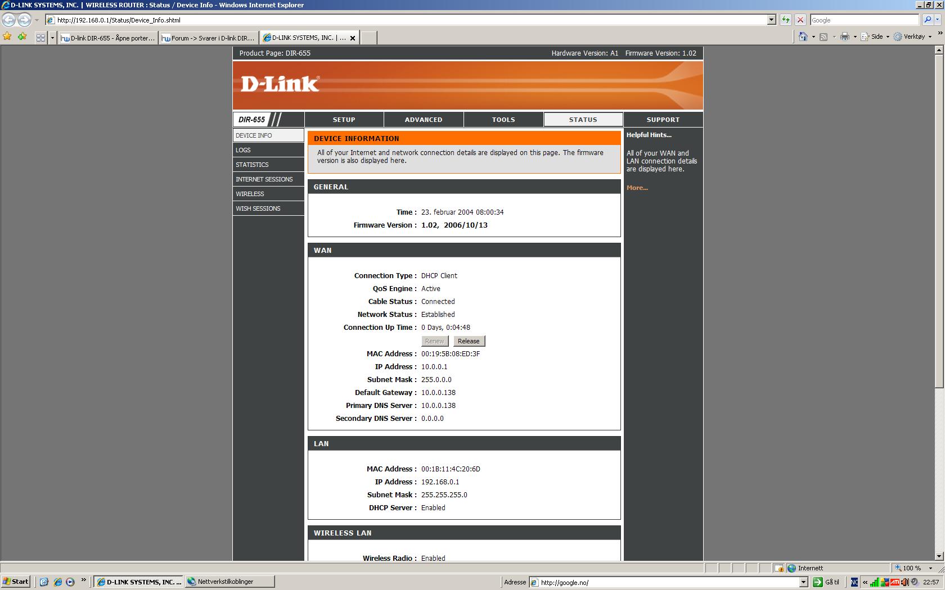
Task: Click the Start button
Action: click(16, 582)
